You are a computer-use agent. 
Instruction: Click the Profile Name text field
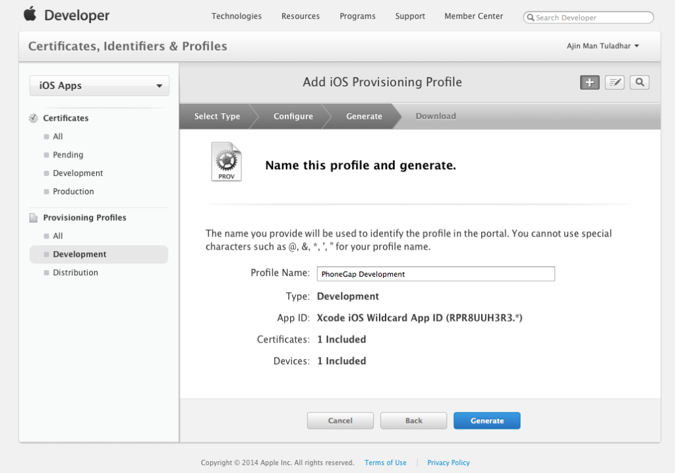pyautogui.click(x=436, y=274)
